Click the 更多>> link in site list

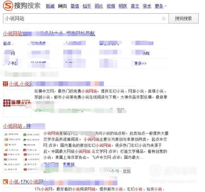point(140,63)
